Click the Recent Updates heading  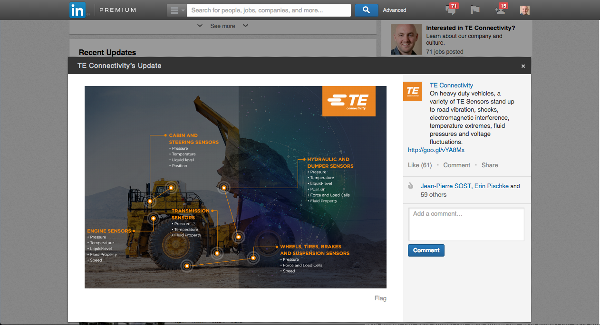coord(107,52)
